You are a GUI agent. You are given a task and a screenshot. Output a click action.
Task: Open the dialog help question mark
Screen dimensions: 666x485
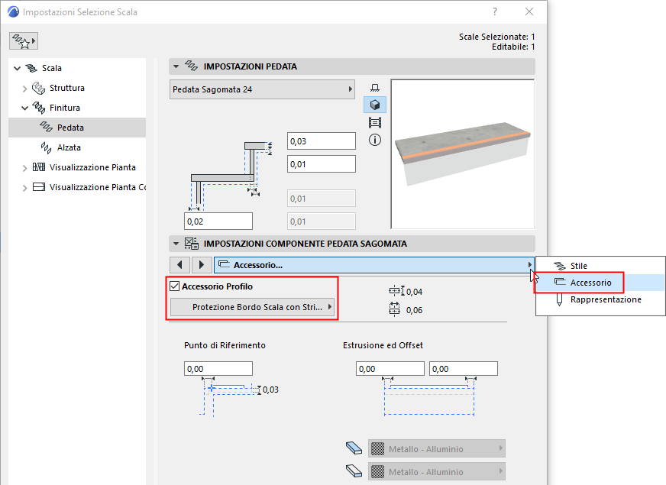pos(495,12)
